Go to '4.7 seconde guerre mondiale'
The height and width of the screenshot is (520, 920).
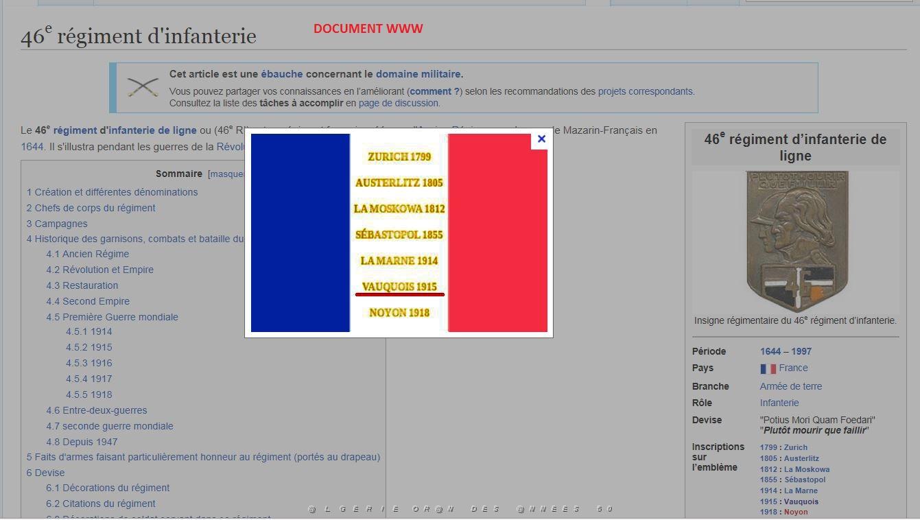(x=110, y=426)
